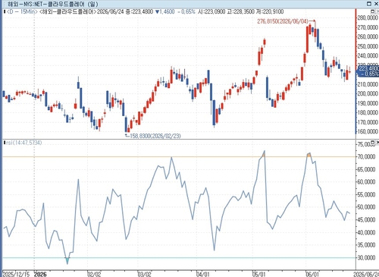Click the window title grip handle
This screenshot has height=277, width=379.
(4, 4)
